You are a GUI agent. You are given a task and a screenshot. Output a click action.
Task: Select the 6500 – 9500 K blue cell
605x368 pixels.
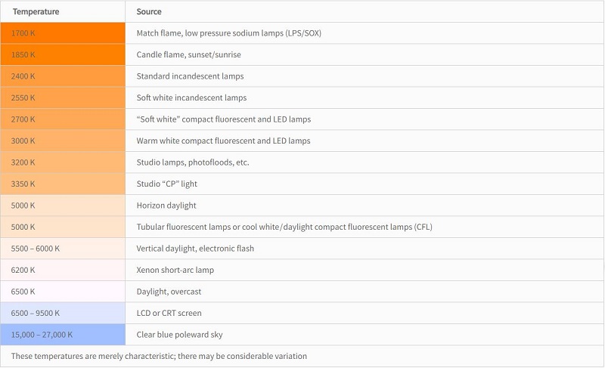(x=63, y=313)
